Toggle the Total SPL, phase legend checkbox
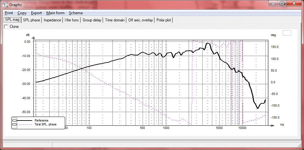The width and height of the screenshot is (304, 150). [x=15, y=124]
